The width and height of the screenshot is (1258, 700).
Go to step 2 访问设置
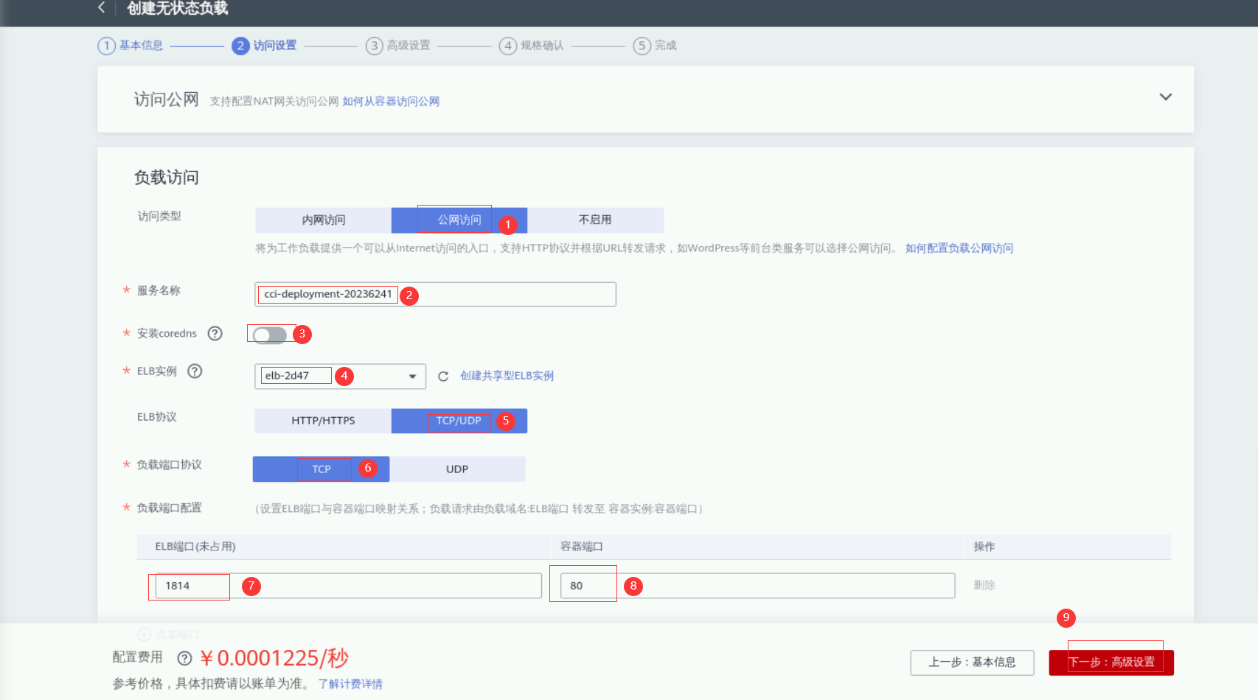pyautogui.click(x=264, y=46)
